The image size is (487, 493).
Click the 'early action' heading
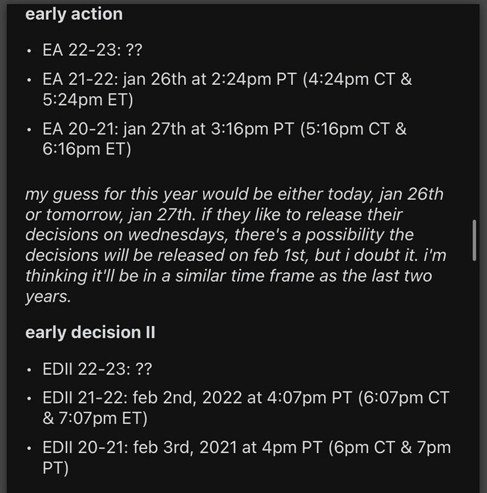(x=74, y=14)
